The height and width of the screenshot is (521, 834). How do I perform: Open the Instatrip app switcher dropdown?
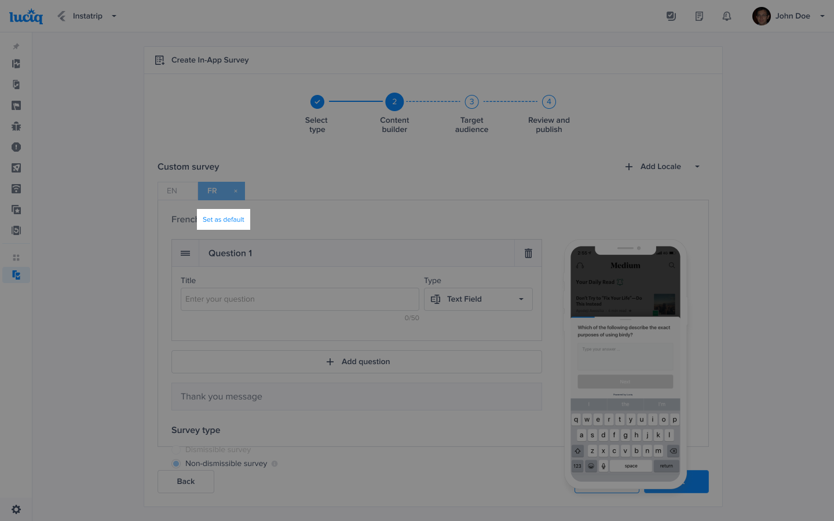pos(114,16)
